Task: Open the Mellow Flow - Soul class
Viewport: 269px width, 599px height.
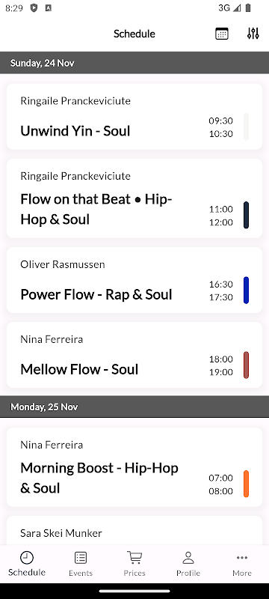Action: click(x=134, y=355)
